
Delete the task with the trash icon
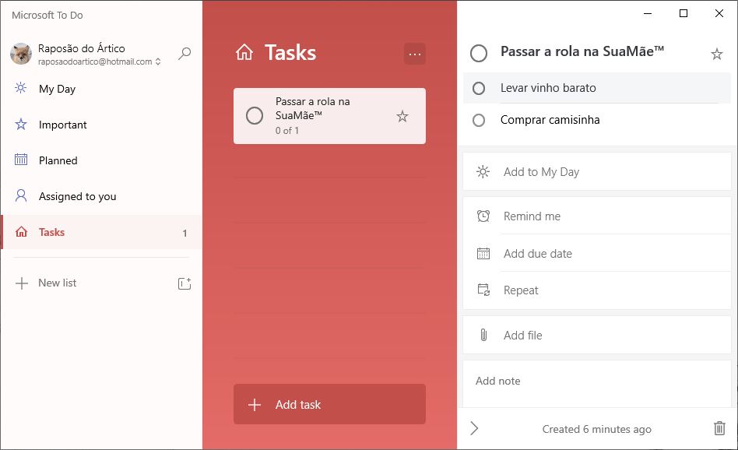(x=719, y=428)
